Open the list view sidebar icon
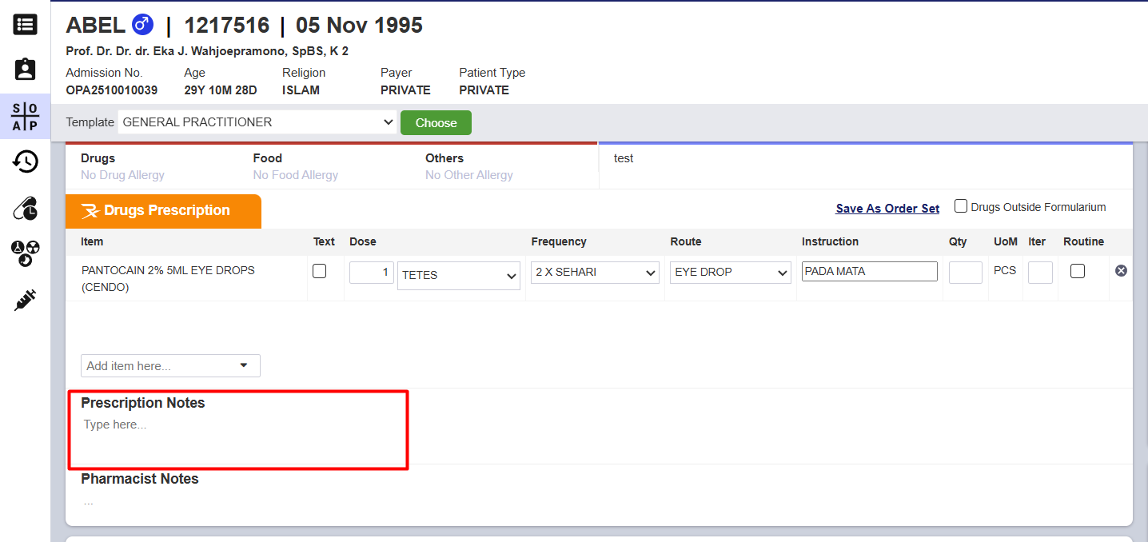Viewport: 1148px width, 542px height. [x=25, y=25]
